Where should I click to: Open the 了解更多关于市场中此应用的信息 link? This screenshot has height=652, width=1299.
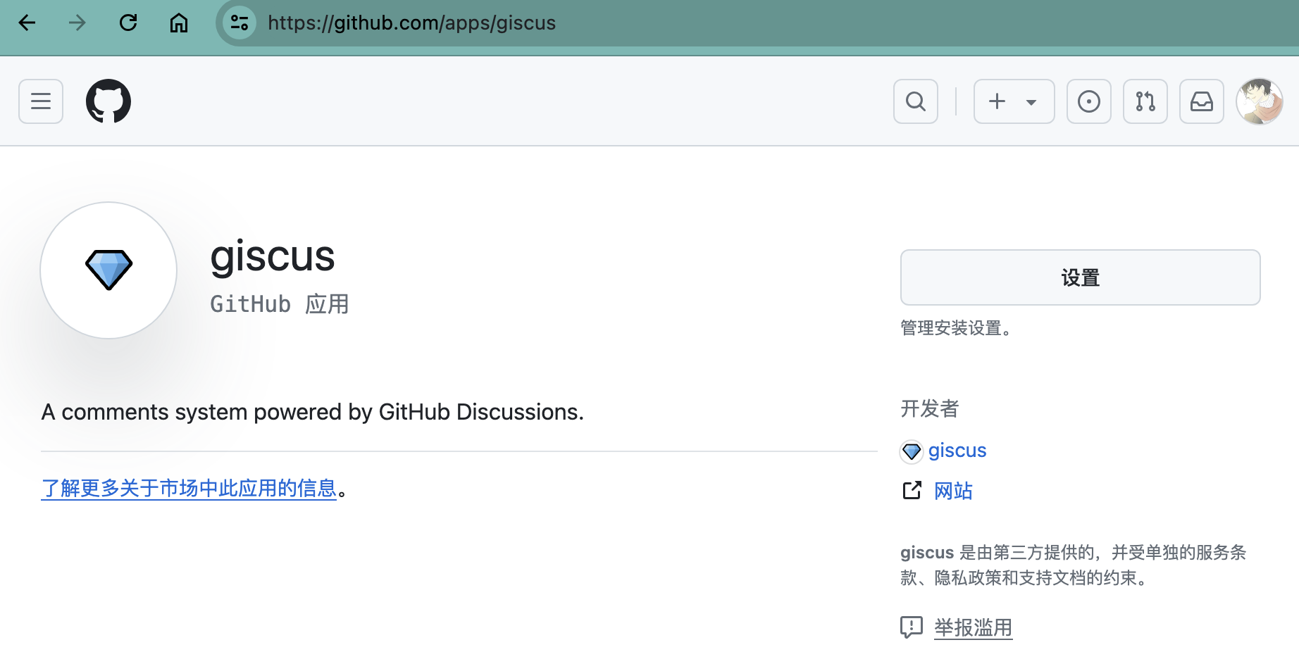pyautogui.click(x=189, y=488)
